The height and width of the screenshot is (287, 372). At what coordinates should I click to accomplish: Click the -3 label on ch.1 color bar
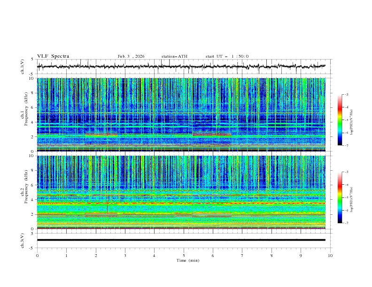346,95
